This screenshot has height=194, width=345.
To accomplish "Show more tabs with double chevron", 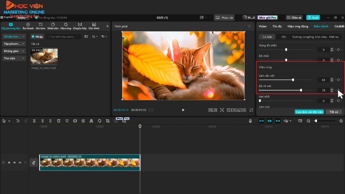I will click(x=108, y=26).
